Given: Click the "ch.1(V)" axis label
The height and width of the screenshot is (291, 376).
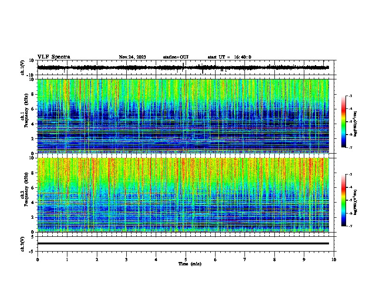Looking at the screenshot, I should 23,68.
